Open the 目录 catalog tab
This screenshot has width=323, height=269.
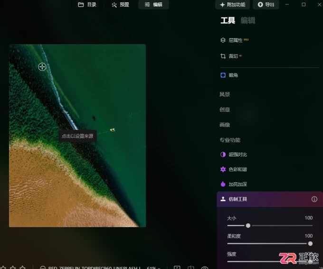coord(87,5)
